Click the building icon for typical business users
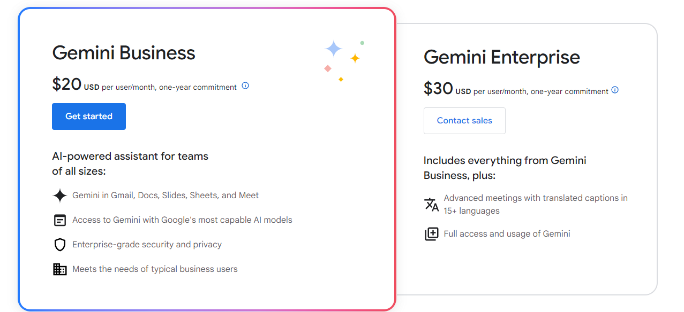Image resolution: width=684 pixels, height=312 pixels. click(x=60, y=269)
